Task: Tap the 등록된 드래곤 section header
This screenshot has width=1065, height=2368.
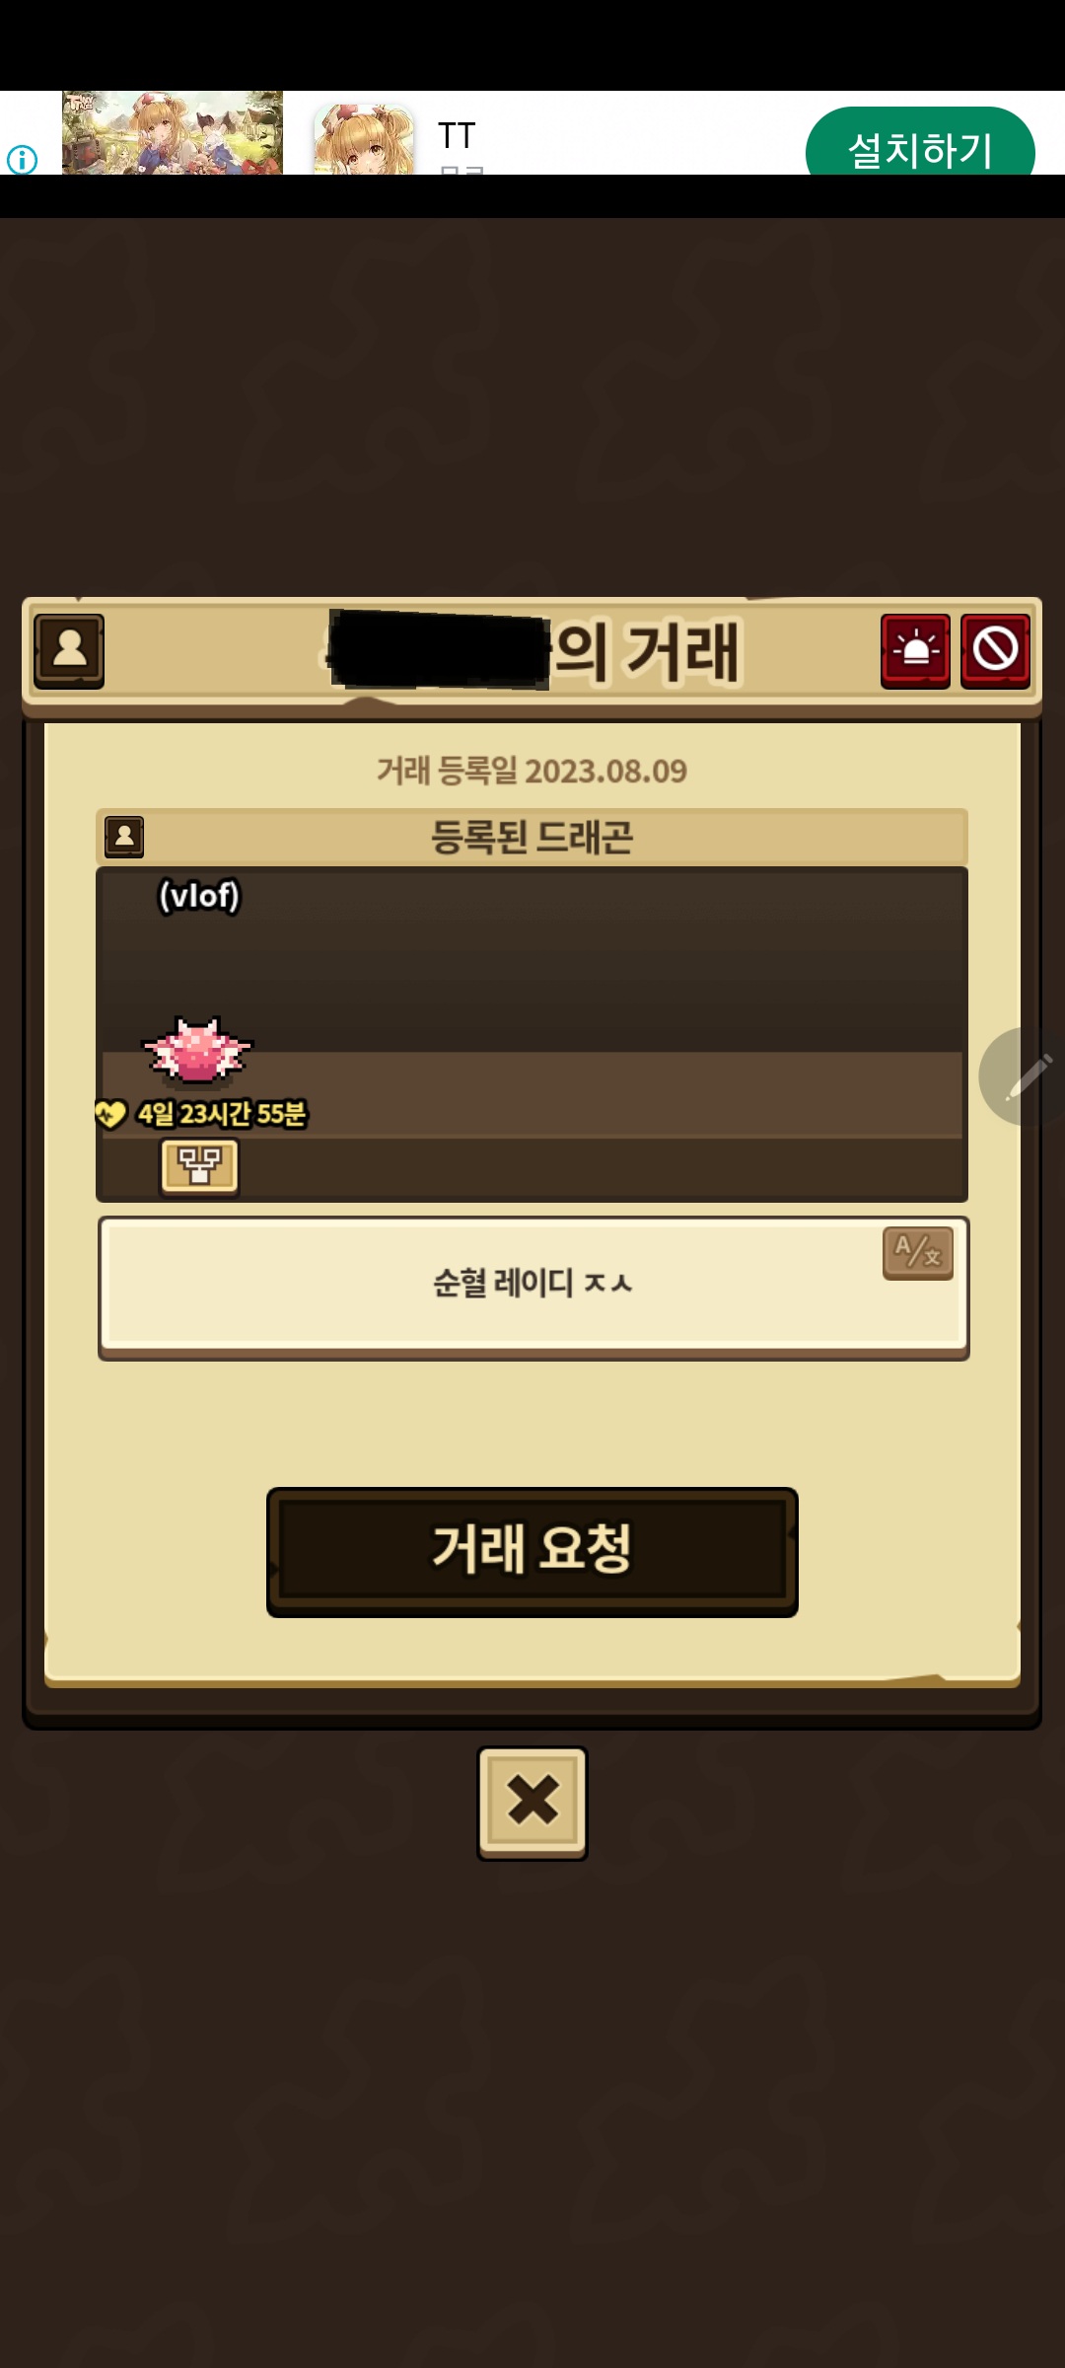Action: pyautogui.click(x=532, y=838)
